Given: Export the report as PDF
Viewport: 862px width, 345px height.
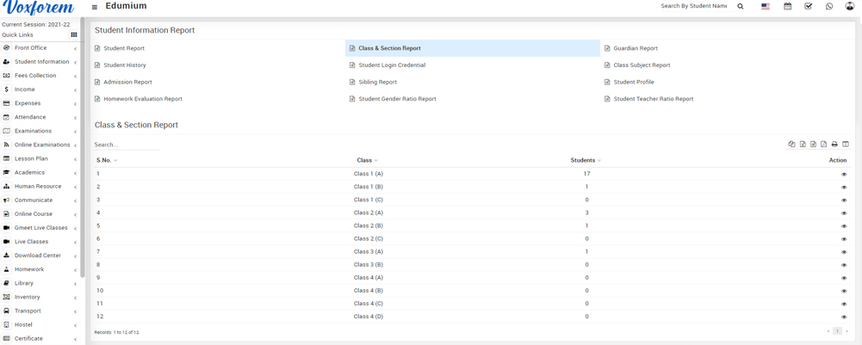Looking at the screenshot, I should 824,145.
